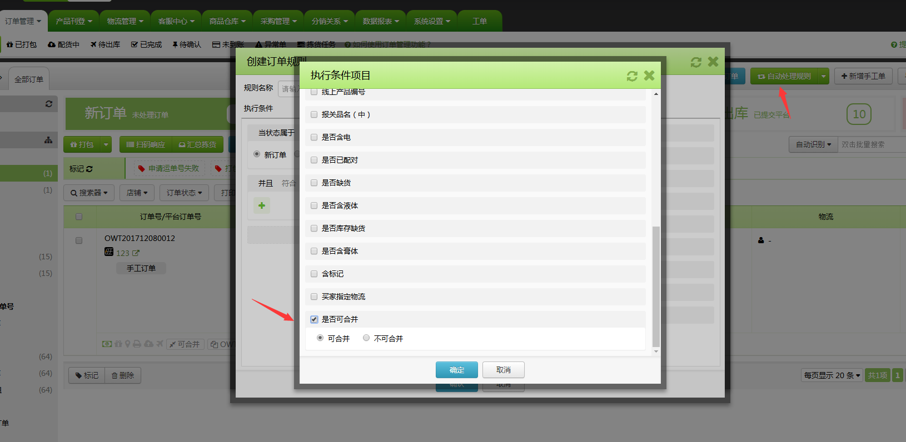
Task: Click the 取消 button in dialog
Action: click(504, 370)
